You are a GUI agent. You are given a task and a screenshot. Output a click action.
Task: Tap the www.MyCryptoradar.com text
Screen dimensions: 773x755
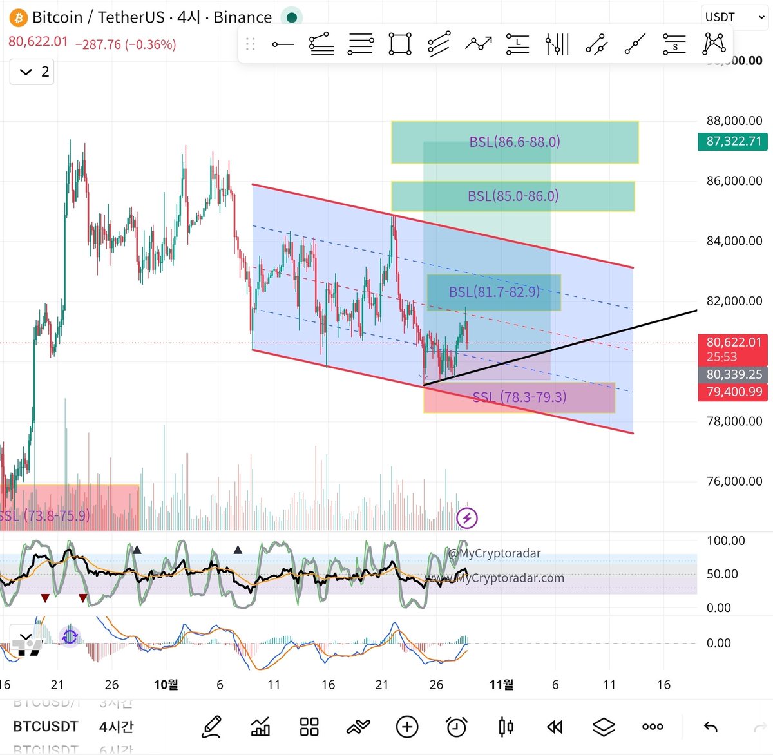tap(494, 578)
